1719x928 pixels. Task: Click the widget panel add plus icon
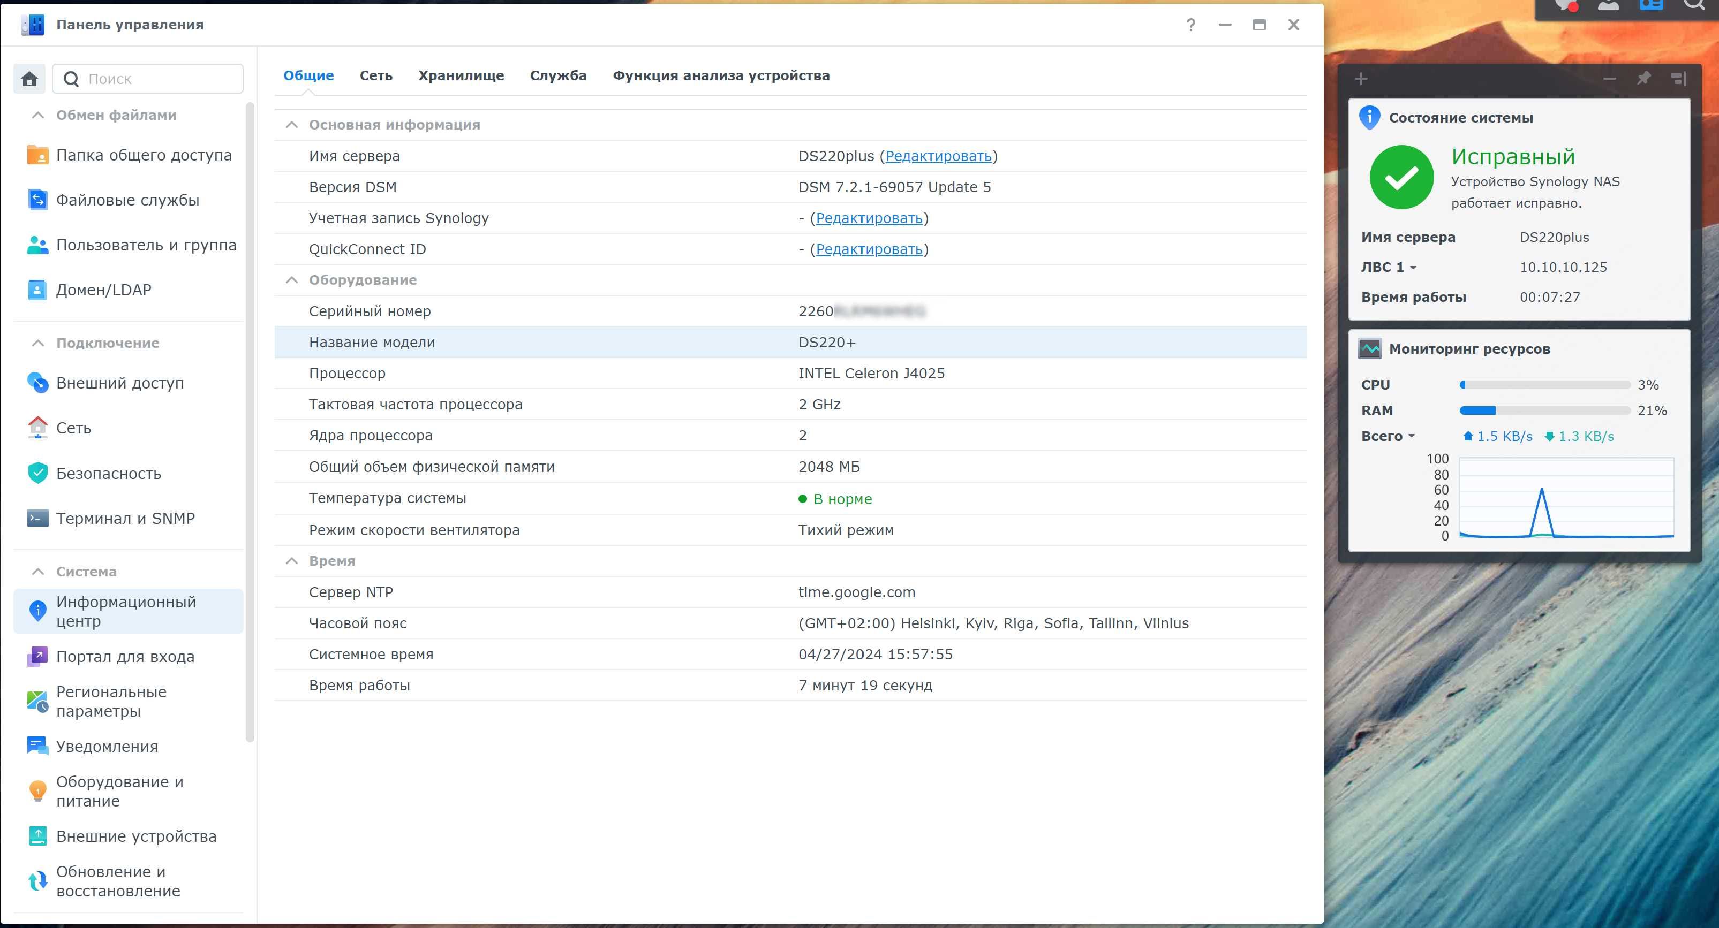[1361, 79]
